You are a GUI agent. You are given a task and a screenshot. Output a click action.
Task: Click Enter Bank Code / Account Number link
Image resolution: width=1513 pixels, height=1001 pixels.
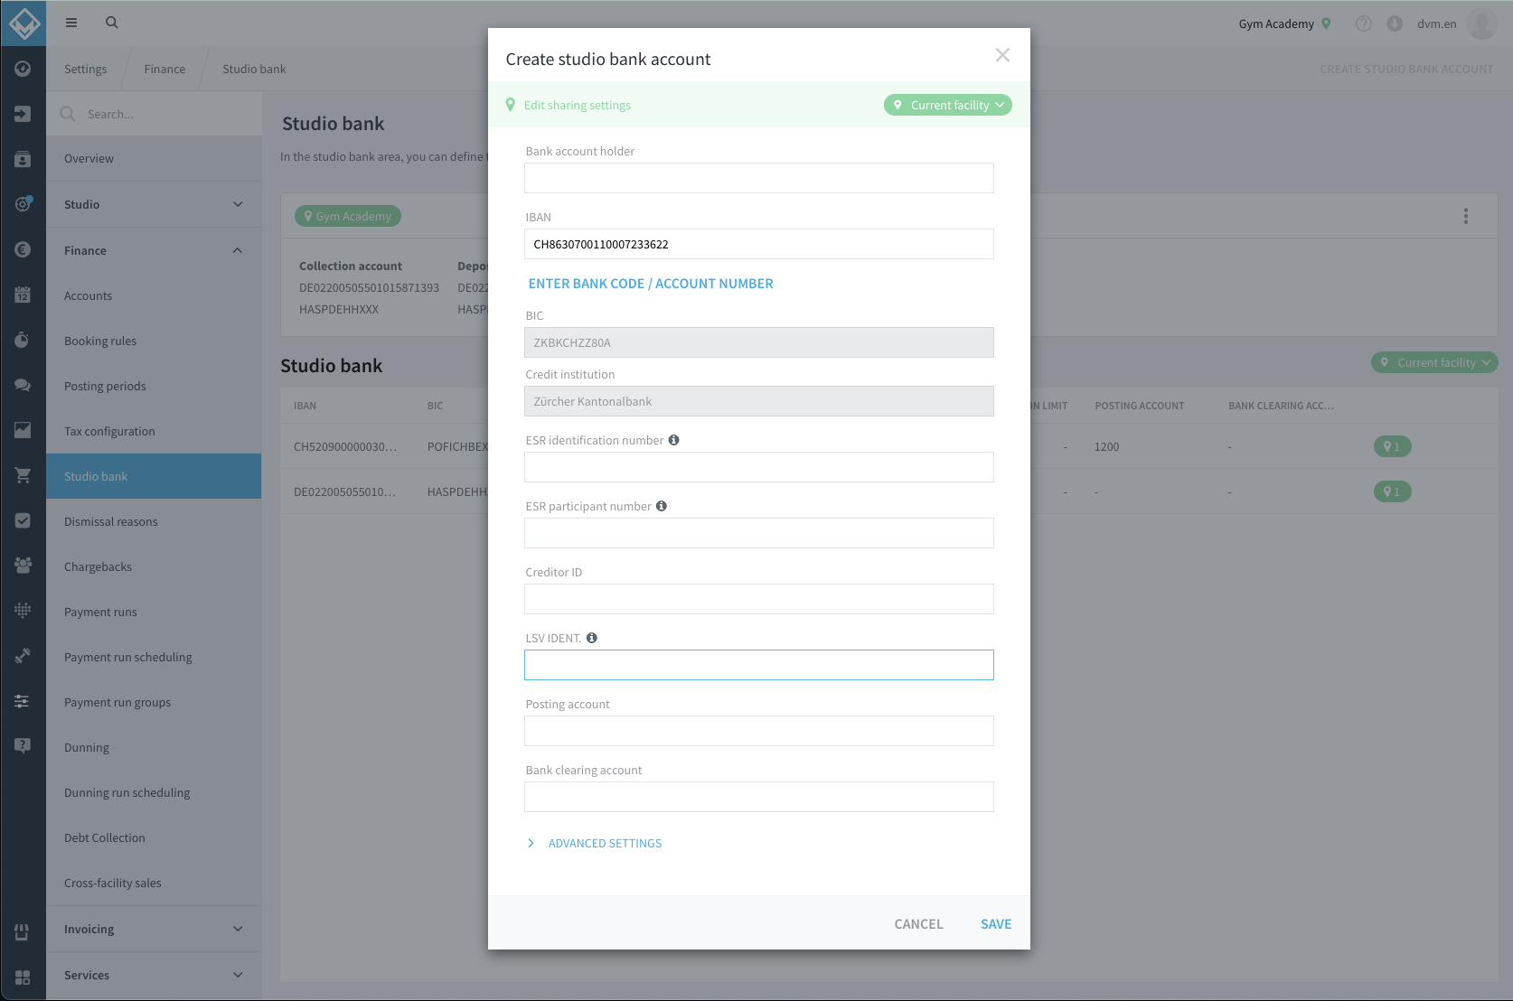pyautogui.click(x=651, y=284)
